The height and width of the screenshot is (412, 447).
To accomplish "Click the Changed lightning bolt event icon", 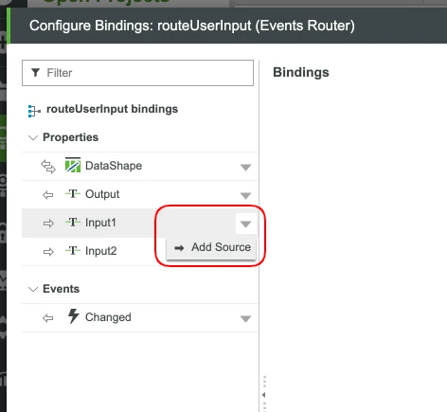I will (74, 316).
